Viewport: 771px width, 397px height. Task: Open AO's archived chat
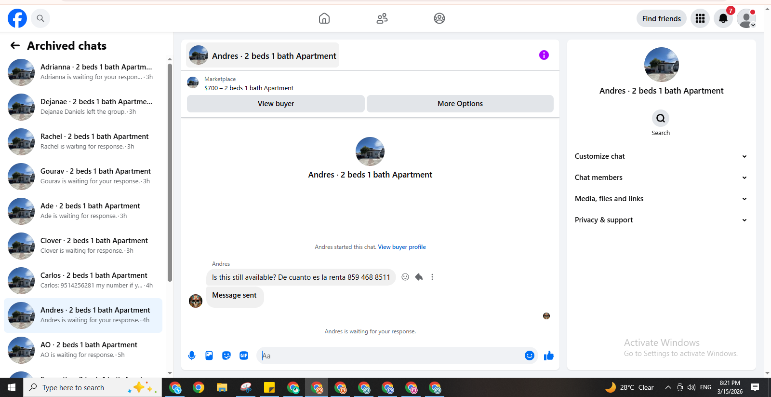83,350
